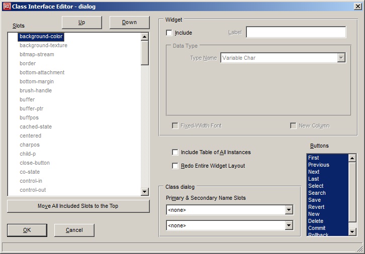Toggle Redo Entire Widget Layout checkbox
Image resolution: width=365 pixels, height=254 pixels.
coord(175,166)
